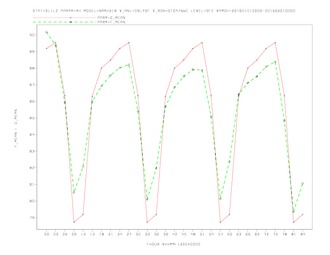Click y-axis tick label 82
Screen dimensions: 330x255
click(32, 168)
